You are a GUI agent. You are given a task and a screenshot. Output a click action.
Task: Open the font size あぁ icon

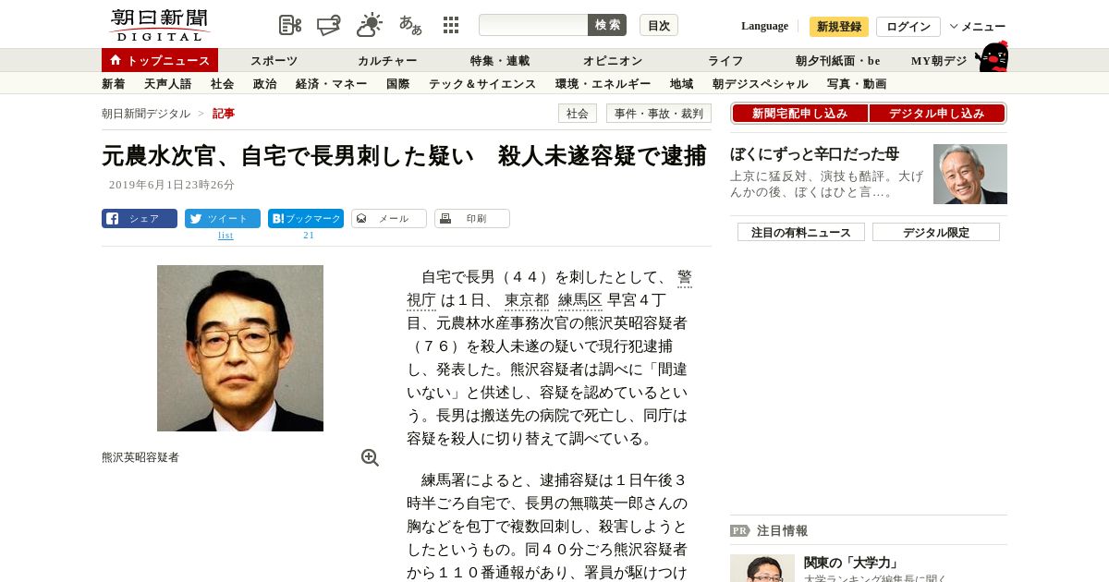tap(410, 25)
